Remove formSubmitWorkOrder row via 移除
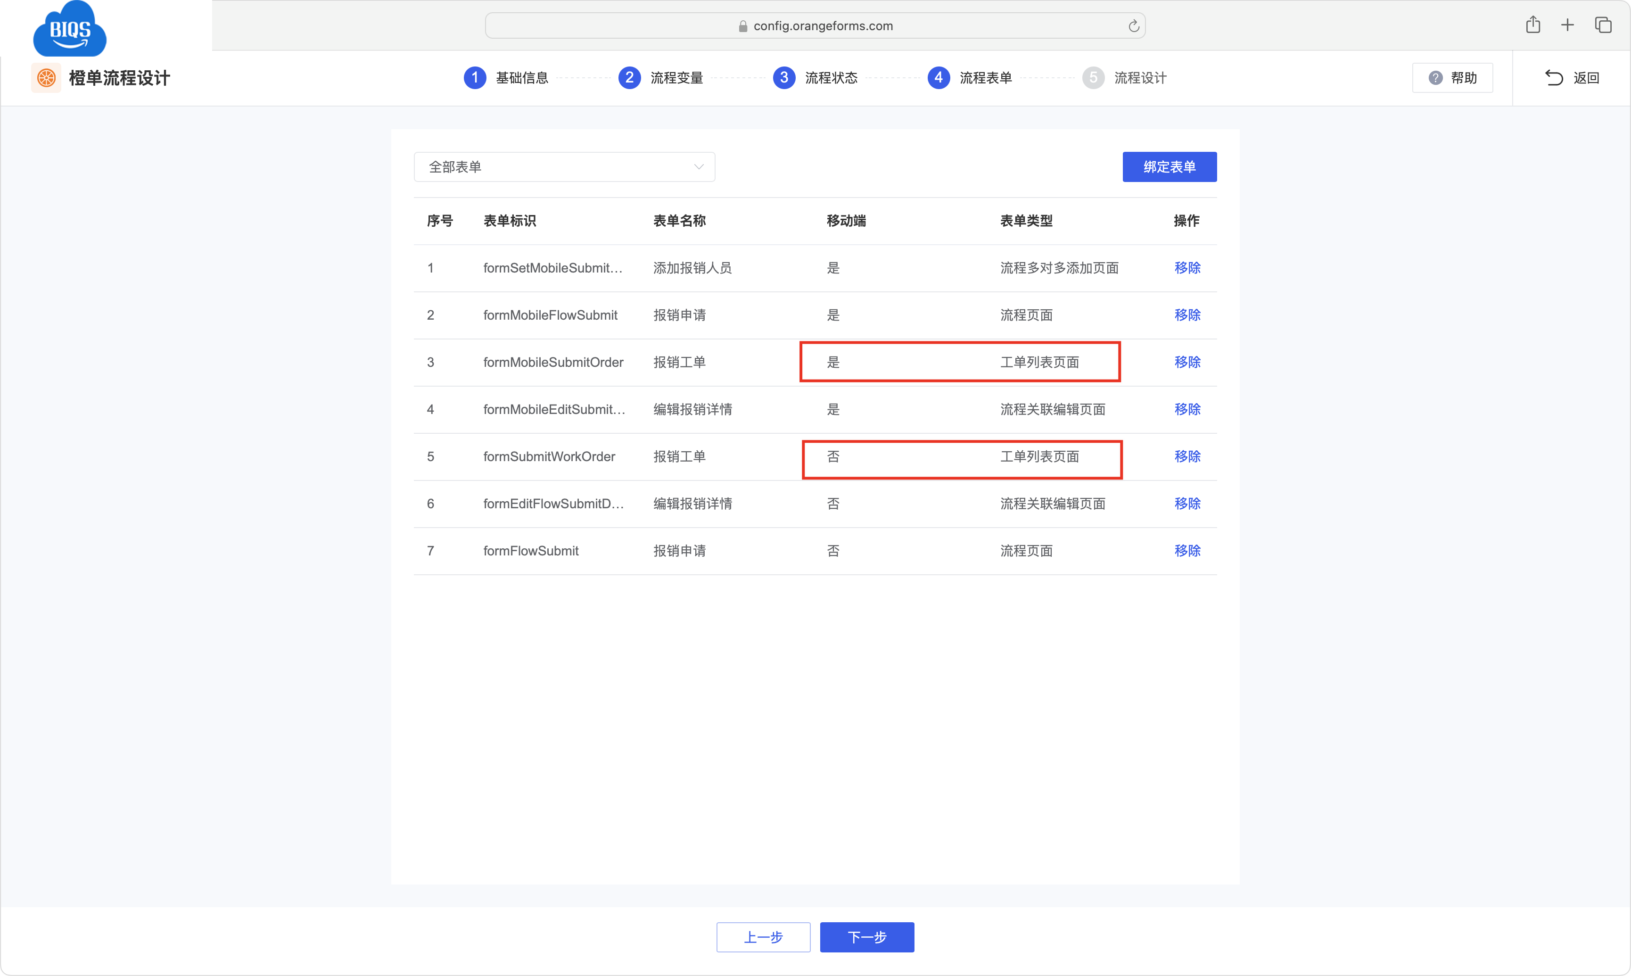The height and width of the screenshot is (976, 1631). point(1187,456)
